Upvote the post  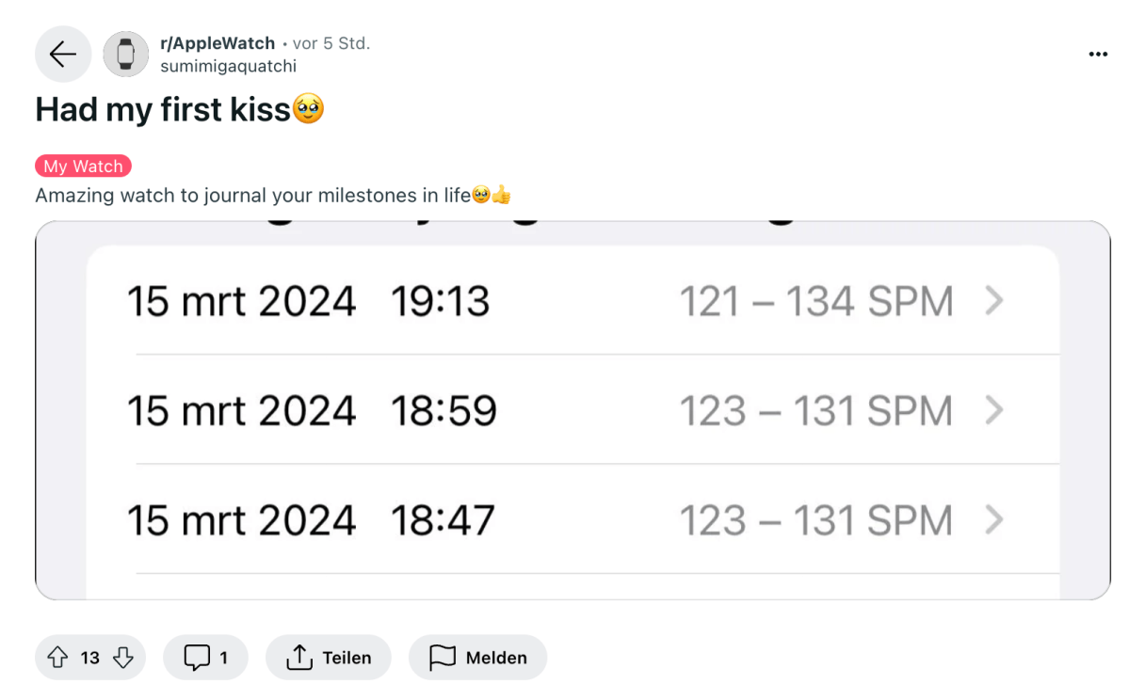(57, 657)
